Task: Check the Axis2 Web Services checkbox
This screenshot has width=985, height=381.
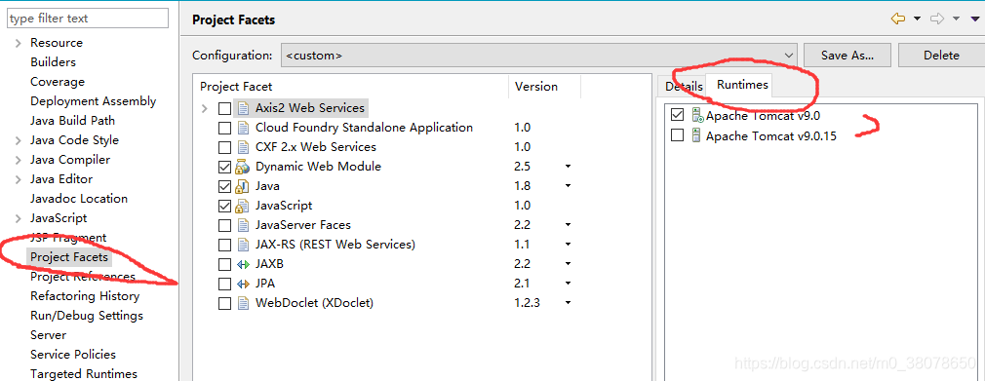Action: tap(224, 108)
